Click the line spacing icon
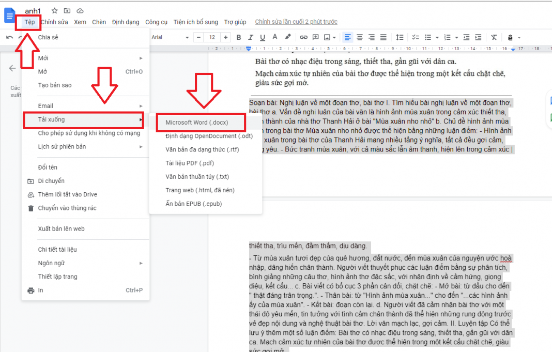The width and height of the screenshot is (552, 352). point(399,37)
